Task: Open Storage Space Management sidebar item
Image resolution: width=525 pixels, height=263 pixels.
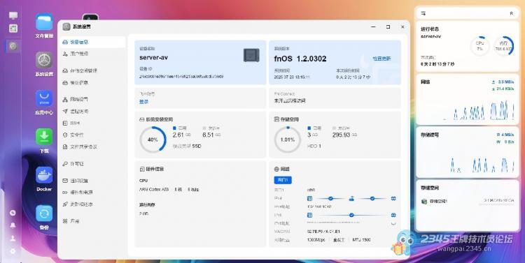Action: [92, 70]
